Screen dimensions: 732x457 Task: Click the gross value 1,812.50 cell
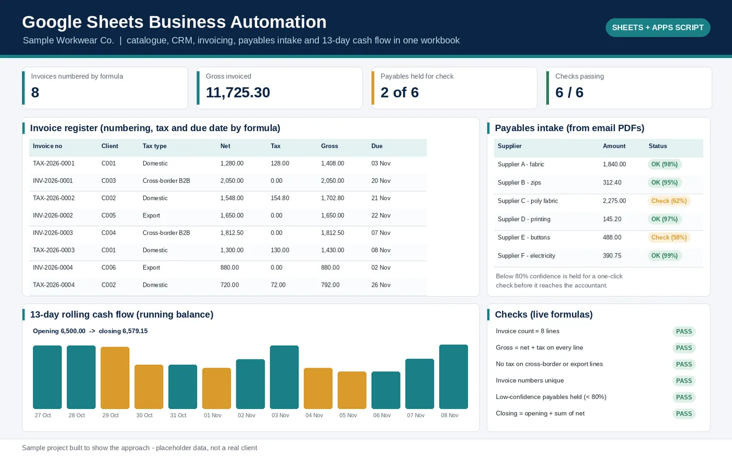coord(333,233)
